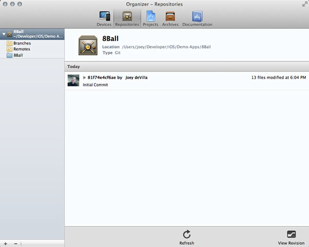Click the 8Ball repository title heading

pos(110,39)
